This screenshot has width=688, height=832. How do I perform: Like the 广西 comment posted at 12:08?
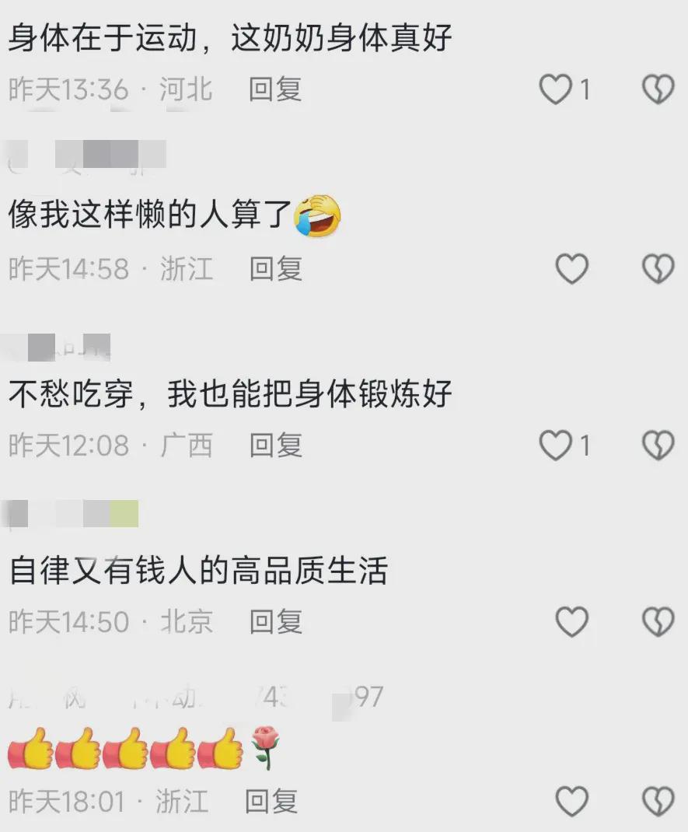coord(555,445)
